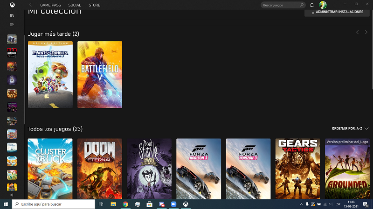Open the Windows Start menu
This screenshot has height=209, width=373.
point(6,204)
